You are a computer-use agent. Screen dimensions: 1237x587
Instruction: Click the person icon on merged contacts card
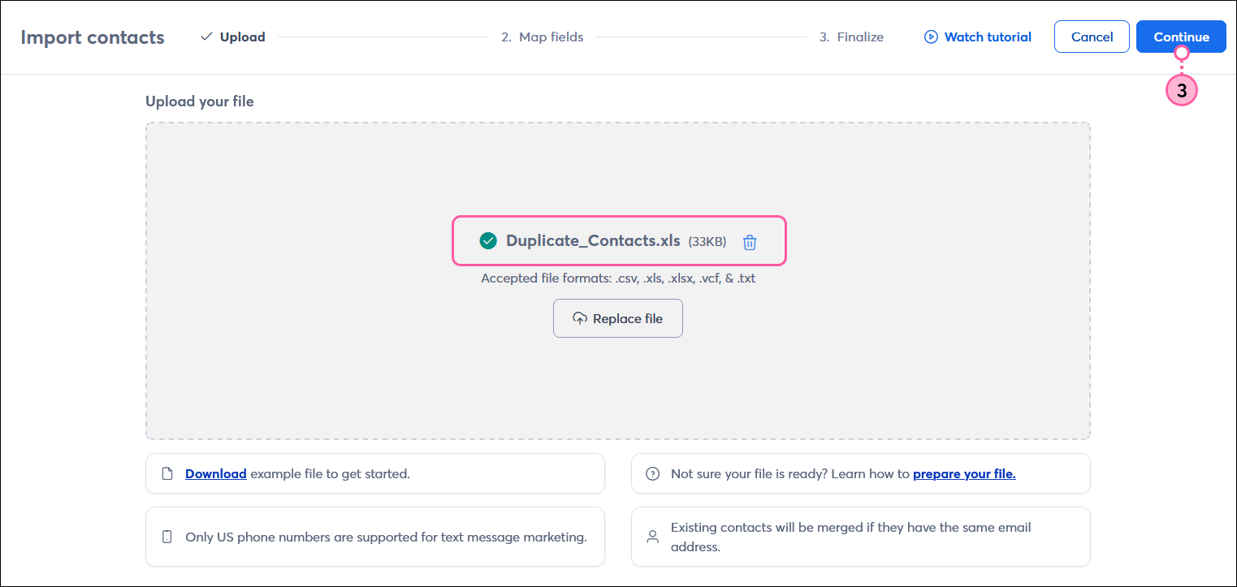(x=652, y=536)
